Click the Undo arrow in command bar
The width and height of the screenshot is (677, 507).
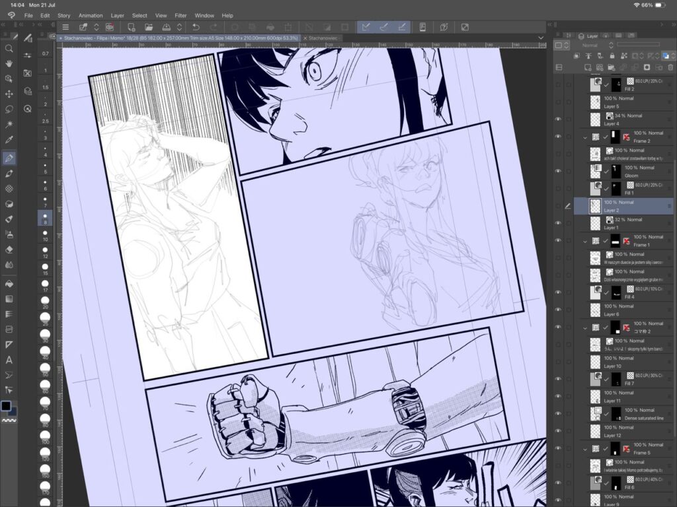tap(196, 27)
